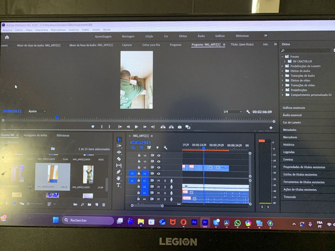Select the Slip tool

[119, 165]
